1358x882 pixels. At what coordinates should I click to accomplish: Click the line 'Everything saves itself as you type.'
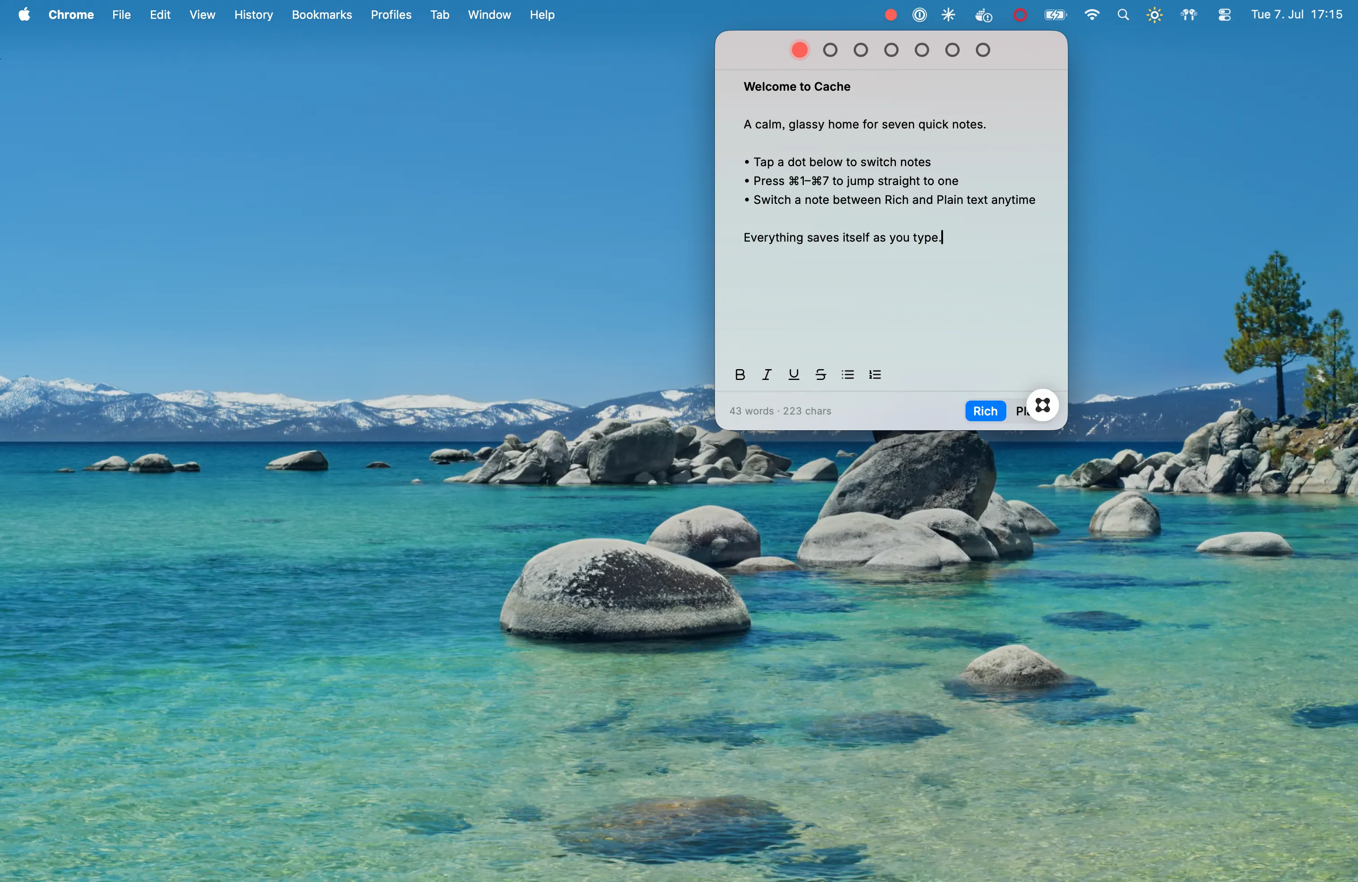click(x=843, y=237)
